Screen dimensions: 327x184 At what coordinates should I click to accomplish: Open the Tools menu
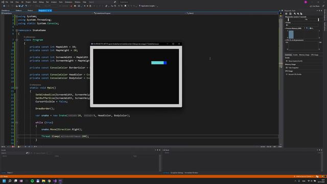tap(61, 2)
